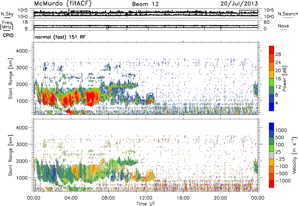Select the "Power [dB]" colorbar title

point(284,78)
